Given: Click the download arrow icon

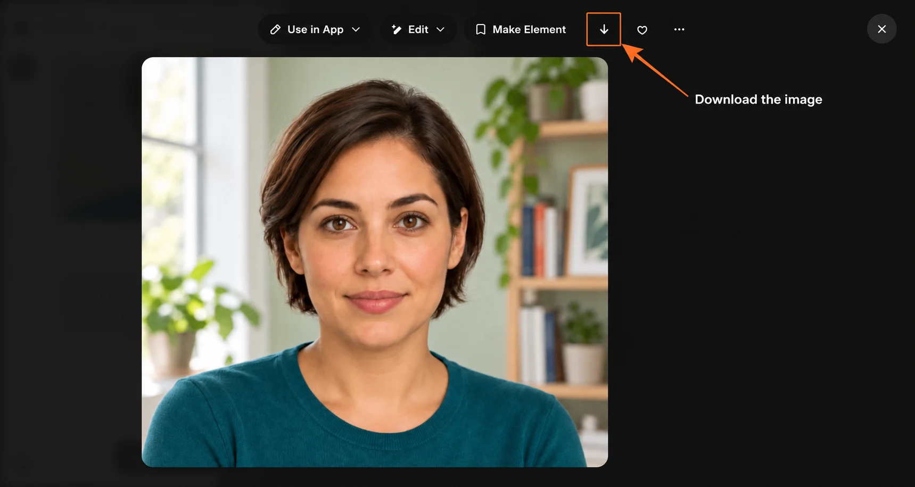Looking at the screenshot, I should point(604,29).
